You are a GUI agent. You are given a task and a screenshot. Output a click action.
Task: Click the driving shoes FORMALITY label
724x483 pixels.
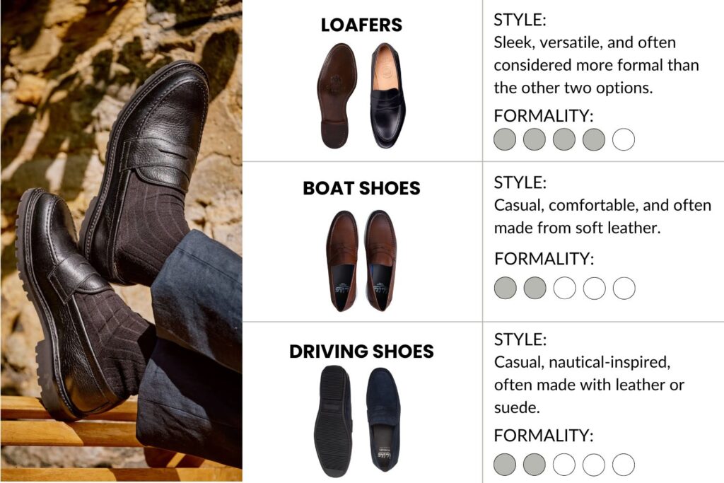(544, 436)
